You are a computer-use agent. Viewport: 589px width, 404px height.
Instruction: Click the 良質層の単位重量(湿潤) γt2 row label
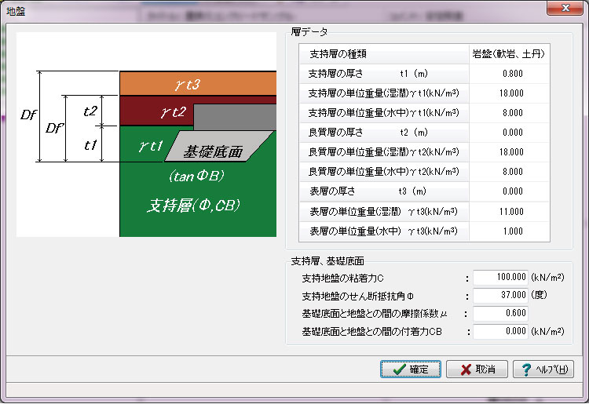pos(384,152)
